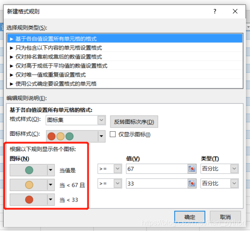Click the 当 < 33 condition text
250x231 pixels.
click(x=69, y=200)
